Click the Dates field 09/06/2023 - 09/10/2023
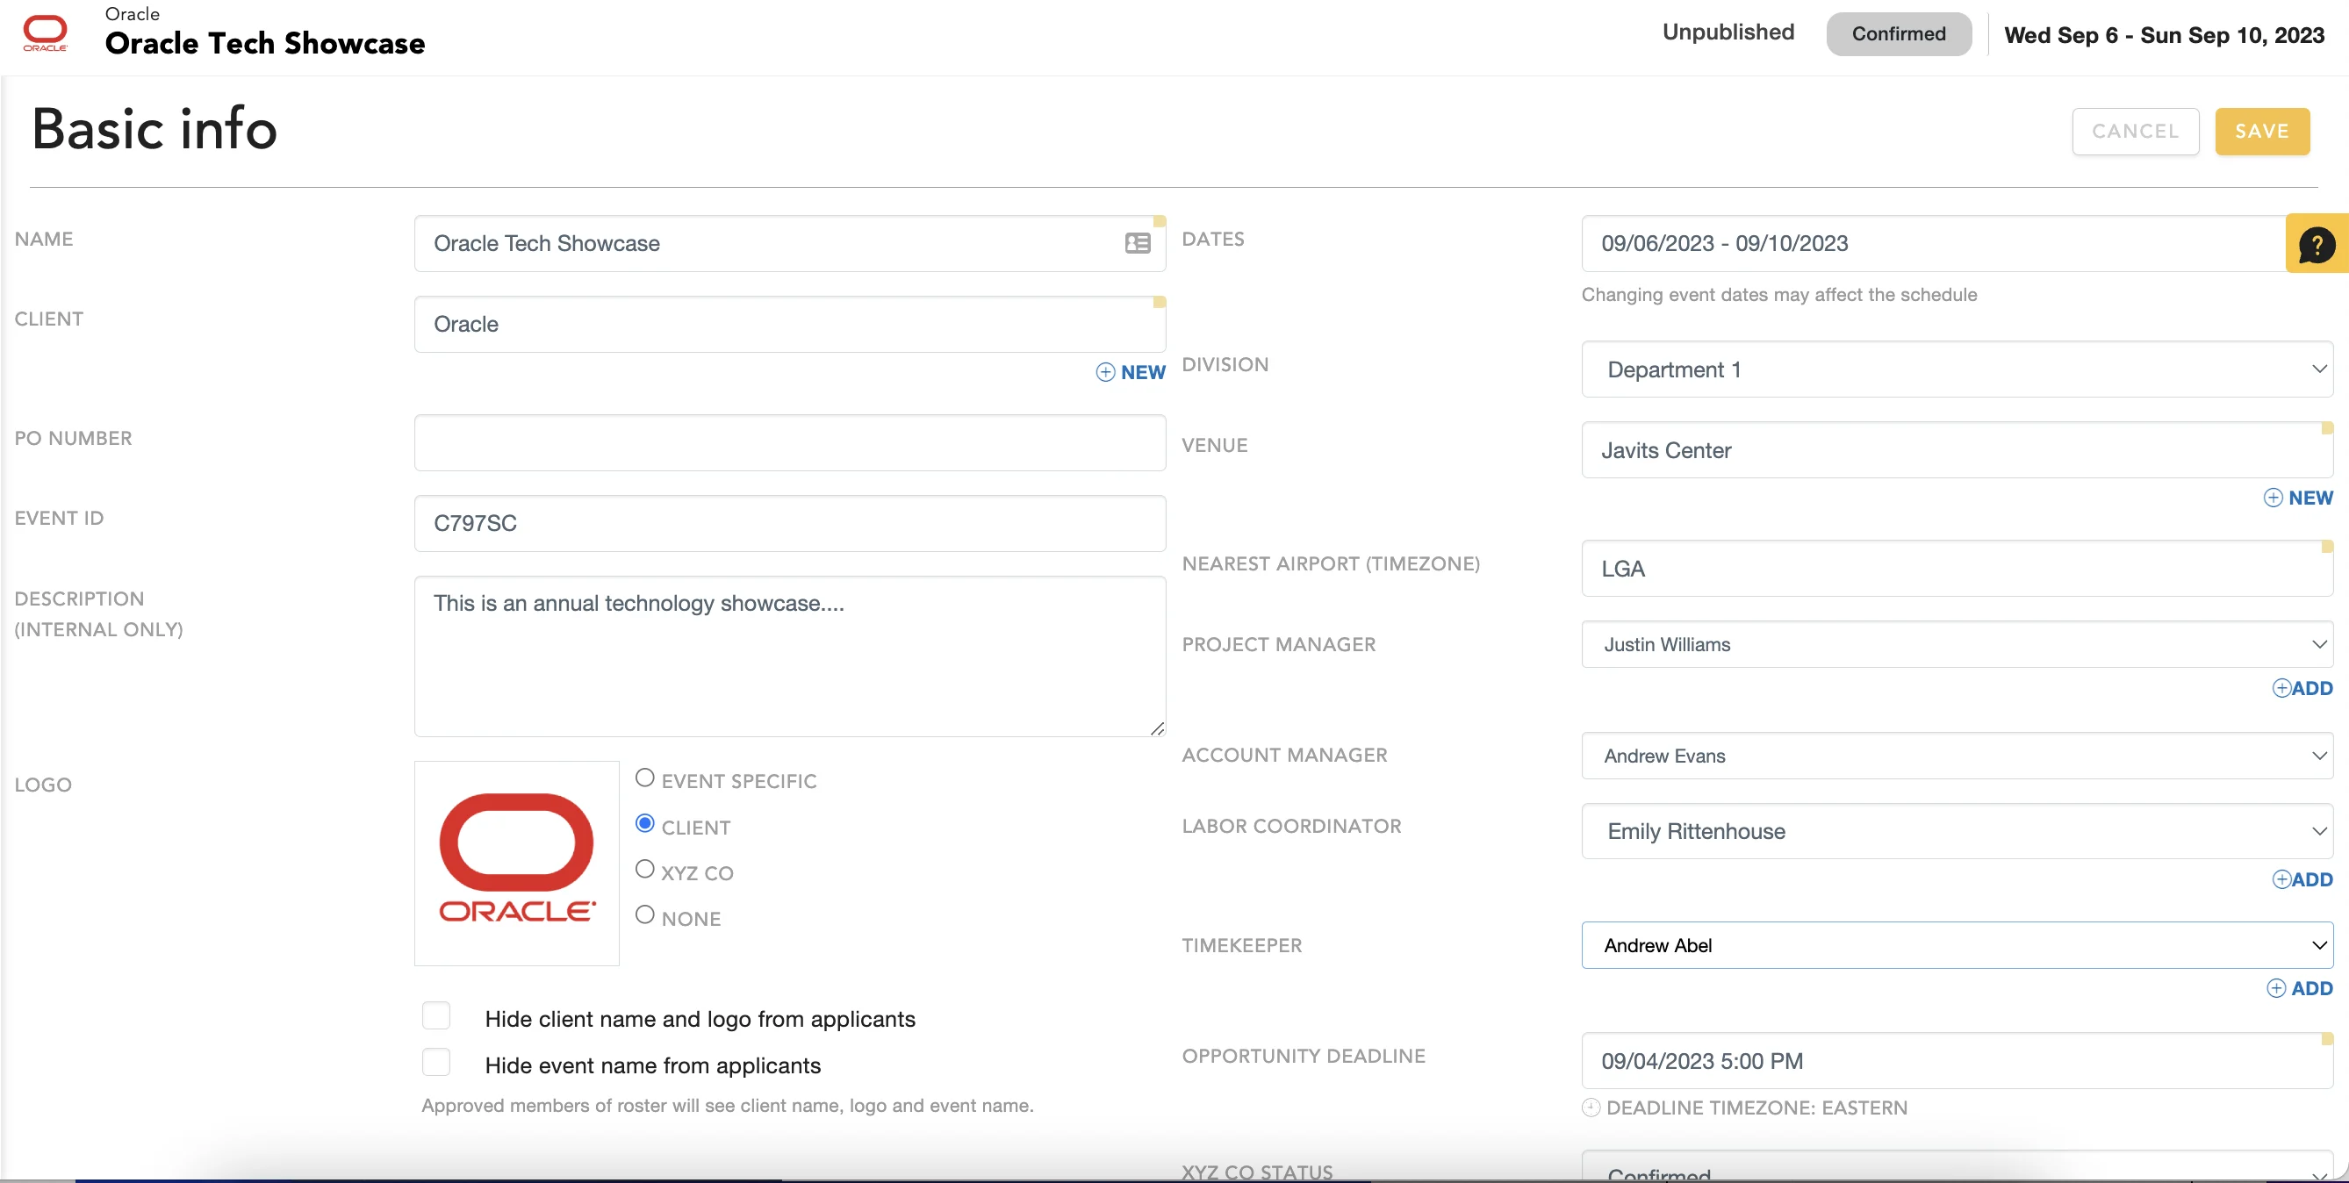 click(1933, 243)
